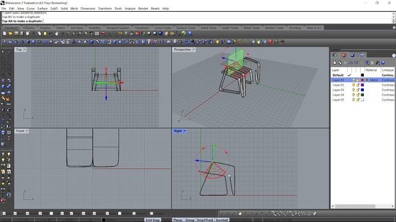
Task: Click the red car Set View icon
Action: [x=103, y=33]
